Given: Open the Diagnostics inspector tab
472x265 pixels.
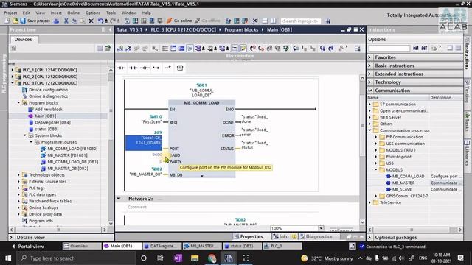Looking at the screenshot, I should coord(316,236).
